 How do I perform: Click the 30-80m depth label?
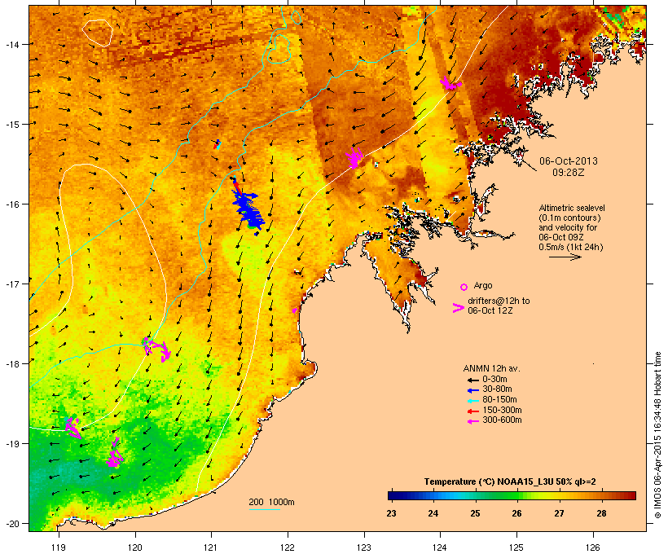pyautogui.click(x=497, y=389)
